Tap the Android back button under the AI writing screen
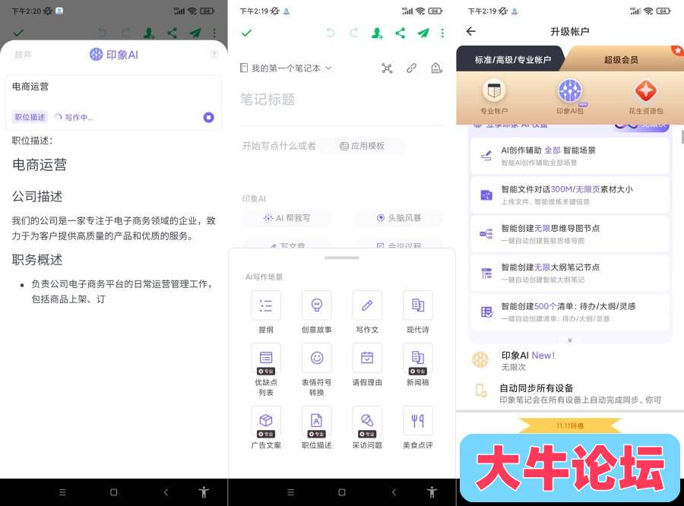 (166, 492)
